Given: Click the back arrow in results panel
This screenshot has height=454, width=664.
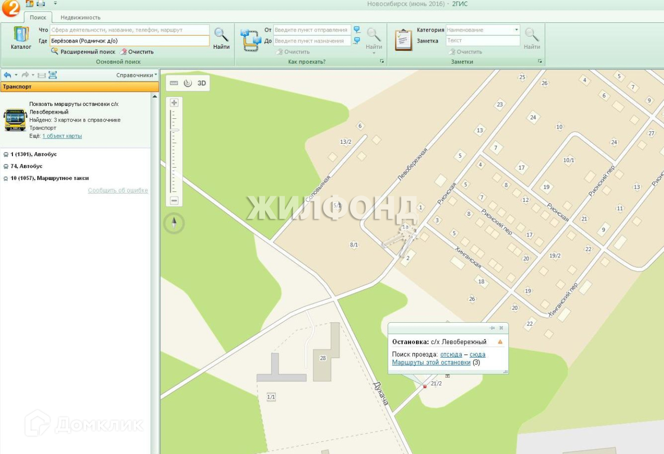Looking at the screenshot, I should point(7,75).
